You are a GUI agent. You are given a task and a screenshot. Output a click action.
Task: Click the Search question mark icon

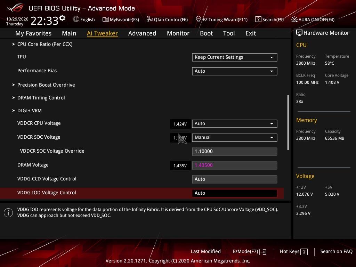258,19
